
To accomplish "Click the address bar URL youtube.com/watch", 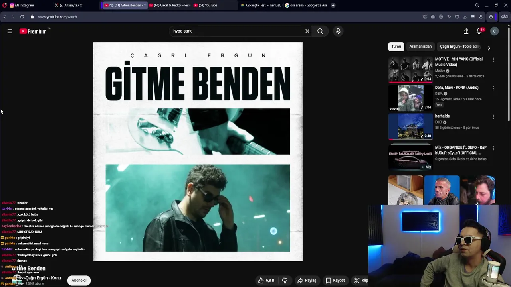I will coord(57,17).
